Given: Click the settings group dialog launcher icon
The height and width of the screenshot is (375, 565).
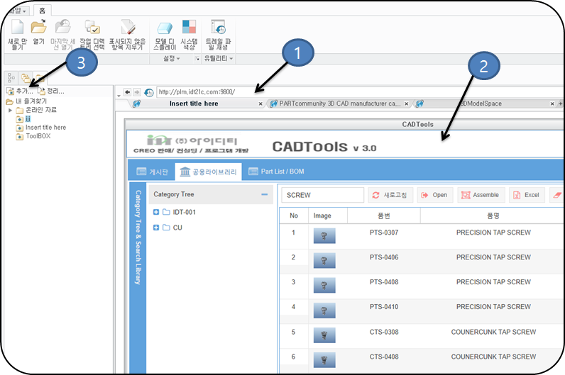Looking at the screenshot, I should pos(197,59).
